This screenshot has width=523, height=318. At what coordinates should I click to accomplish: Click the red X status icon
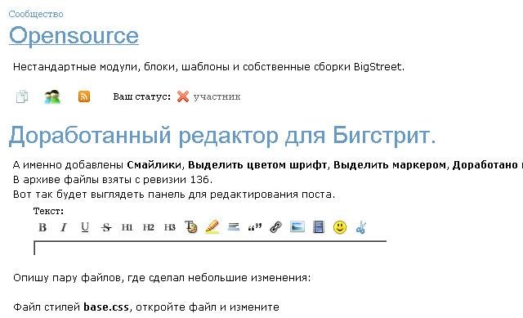(183, 96)
